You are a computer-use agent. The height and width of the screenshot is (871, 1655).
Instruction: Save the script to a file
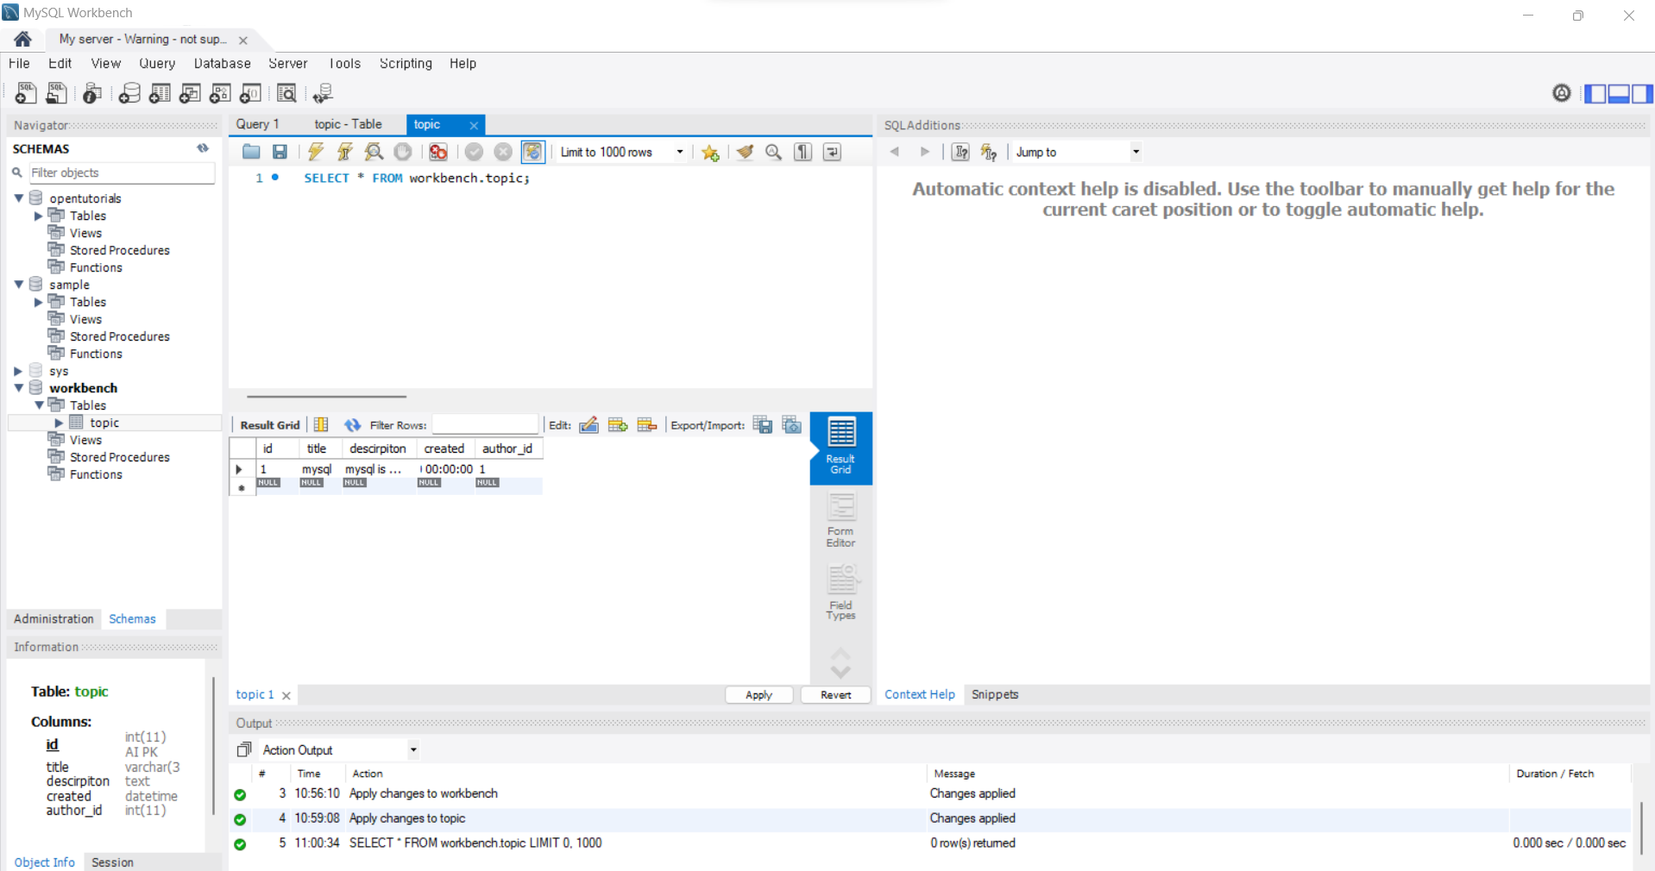coord(280,152)
